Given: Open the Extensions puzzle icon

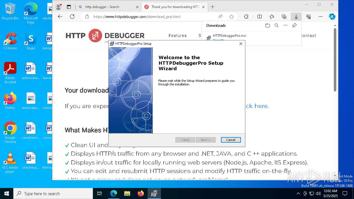Looking at the screenshot, I should tap(246, 17).
